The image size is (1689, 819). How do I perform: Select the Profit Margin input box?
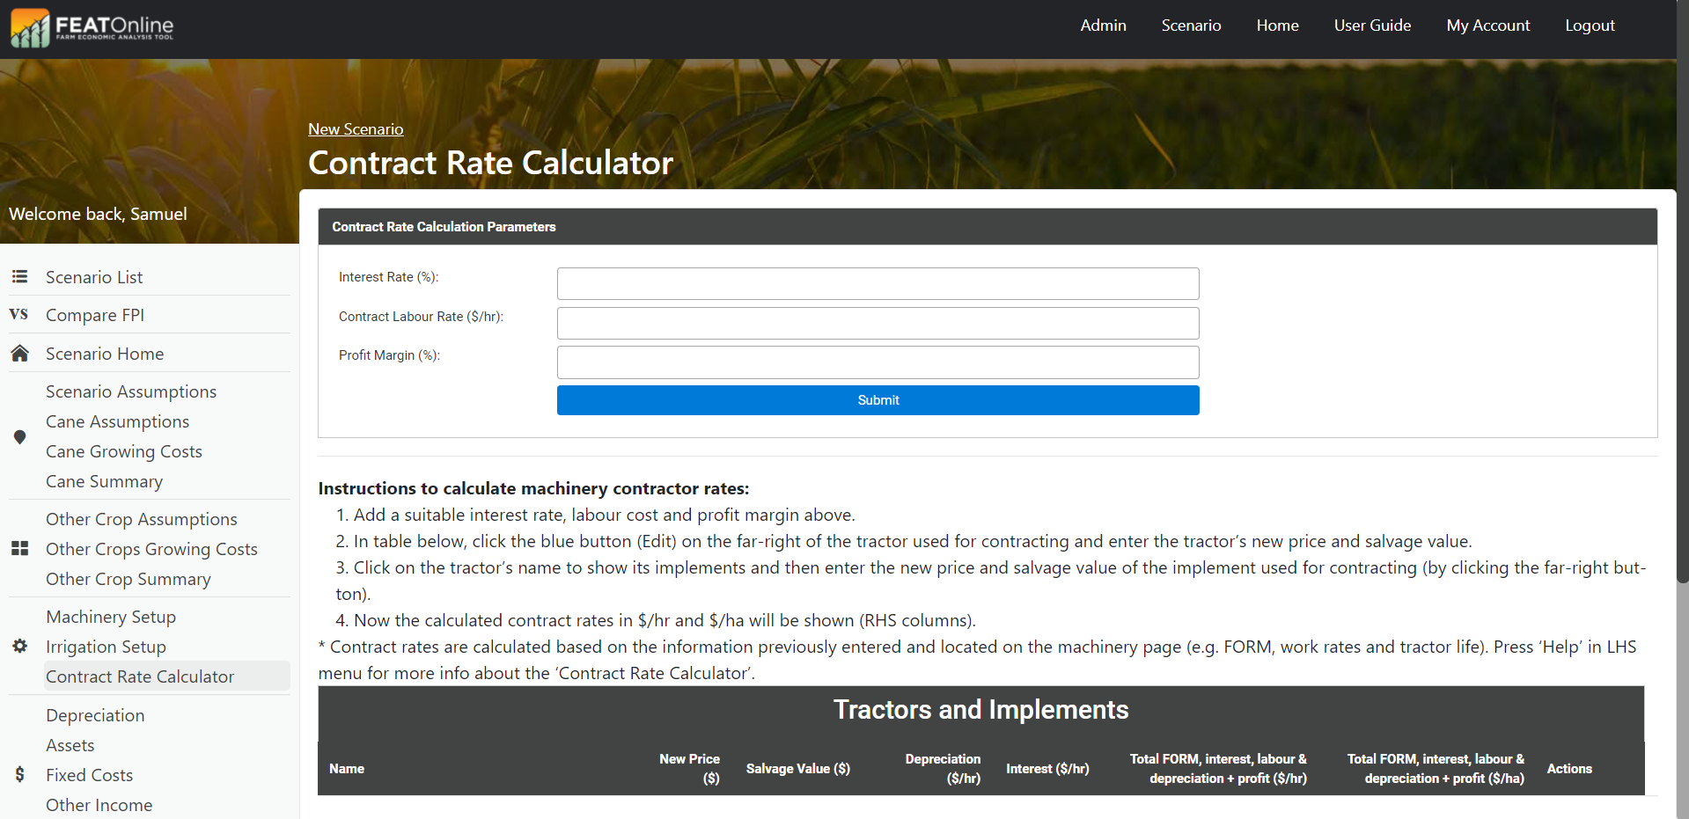[878, 362]
